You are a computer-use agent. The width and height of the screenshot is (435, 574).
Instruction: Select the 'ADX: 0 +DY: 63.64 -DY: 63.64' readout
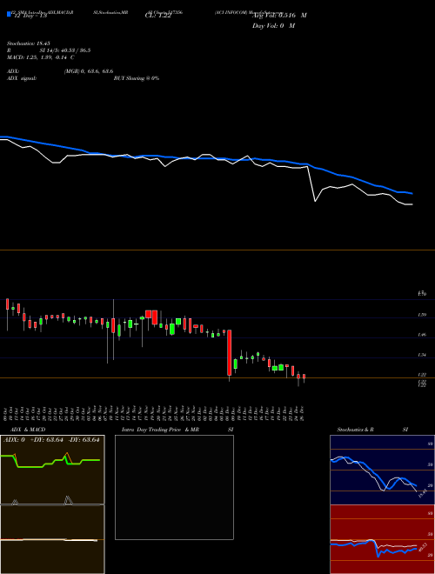pos(51,440)
